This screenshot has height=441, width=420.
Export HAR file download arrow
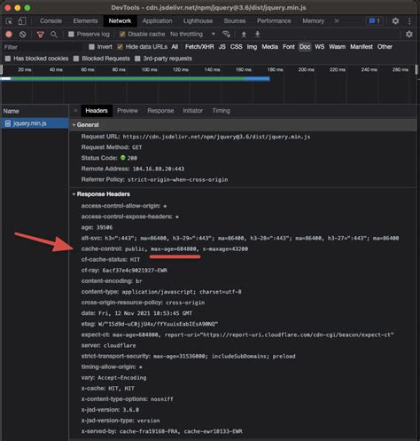(258, 35)
